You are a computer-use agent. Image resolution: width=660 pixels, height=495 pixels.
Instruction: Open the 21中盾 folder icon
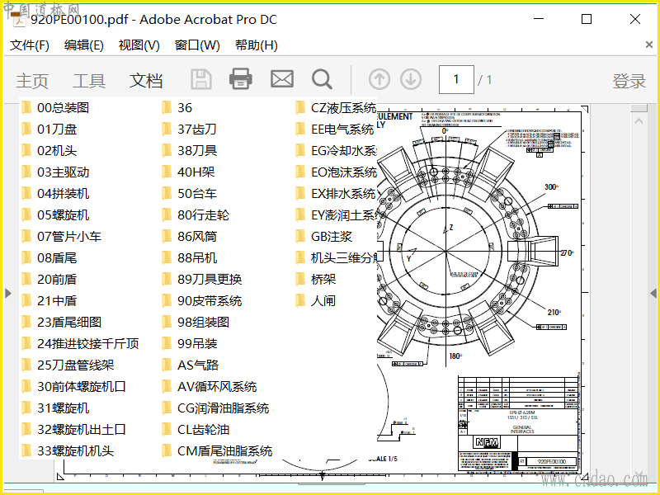(26, 301)
